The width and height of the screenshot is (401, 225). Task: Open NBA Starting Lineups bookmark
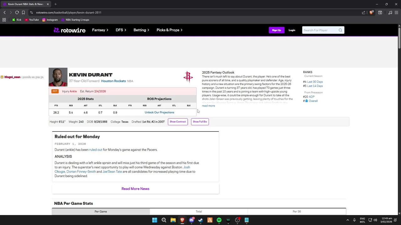(75, 20)
